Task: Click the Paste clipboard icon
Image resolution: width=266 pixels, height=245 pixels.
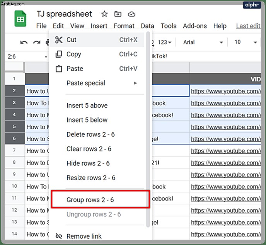Action: point(59,69)
